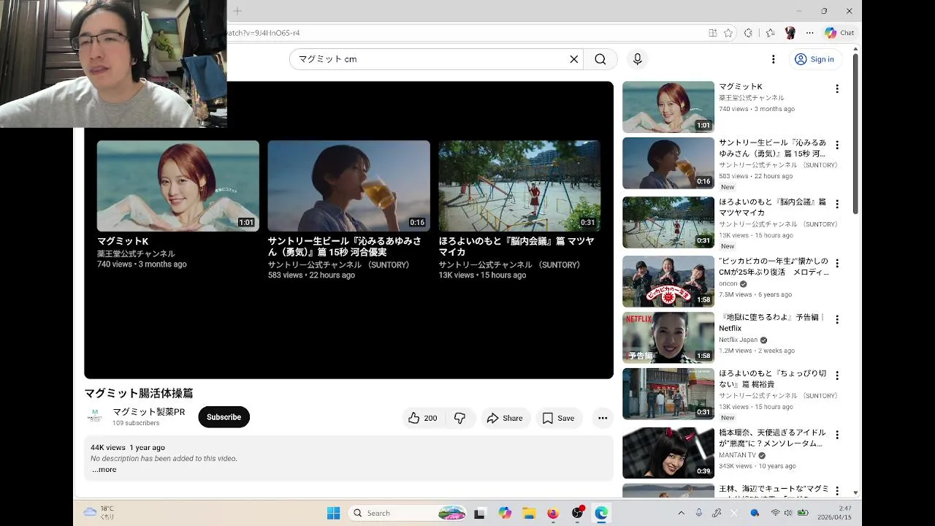This screenshot has height=526, width=935.
Task: Open Task View on taskbar
Action: [479, 513]
